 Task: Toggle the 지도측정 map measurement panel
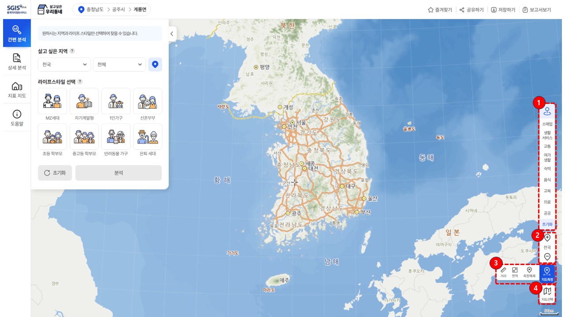coord(547,273)
